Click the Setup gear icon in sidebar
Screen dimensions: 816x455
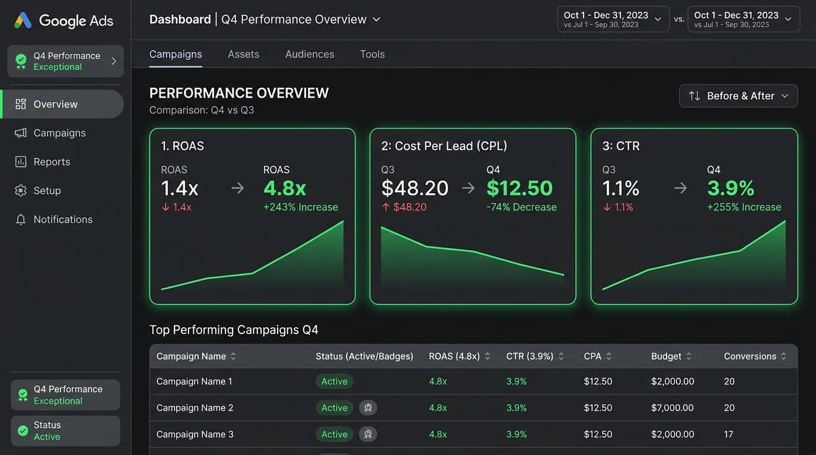[x=21, y=190]
